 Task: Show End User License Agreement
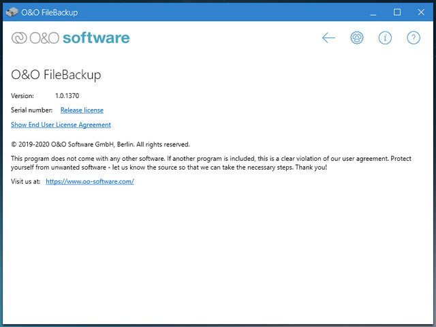61,125
